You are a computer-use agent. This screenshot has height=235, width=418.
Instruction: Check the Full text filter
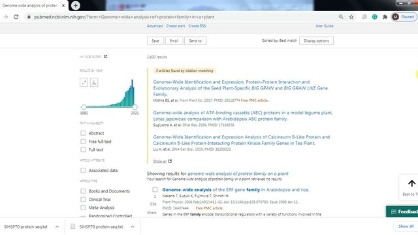coord(83,149)
